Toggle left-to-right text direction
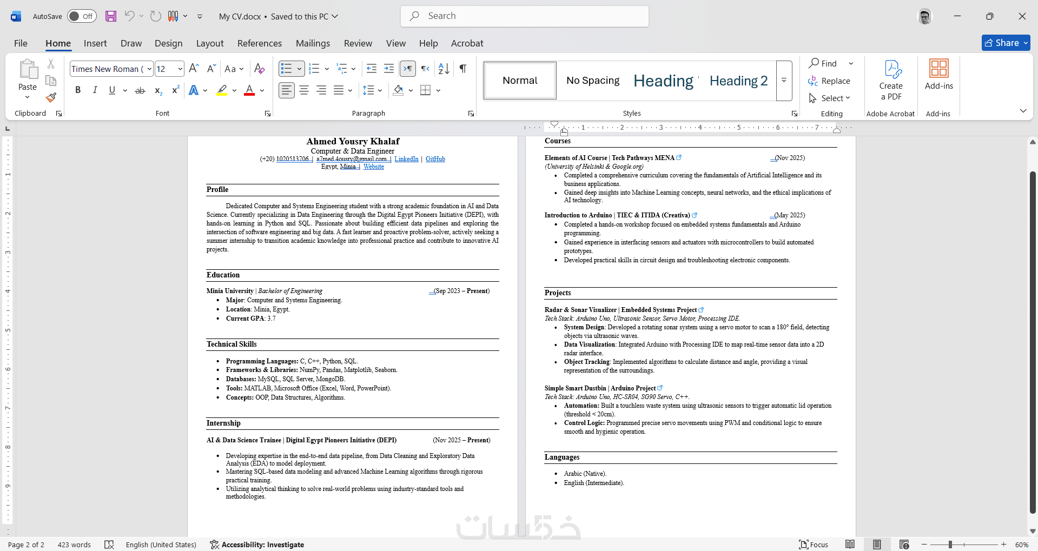The height and width of the screenshot is (551, 1038). click(x=407, y=69)
